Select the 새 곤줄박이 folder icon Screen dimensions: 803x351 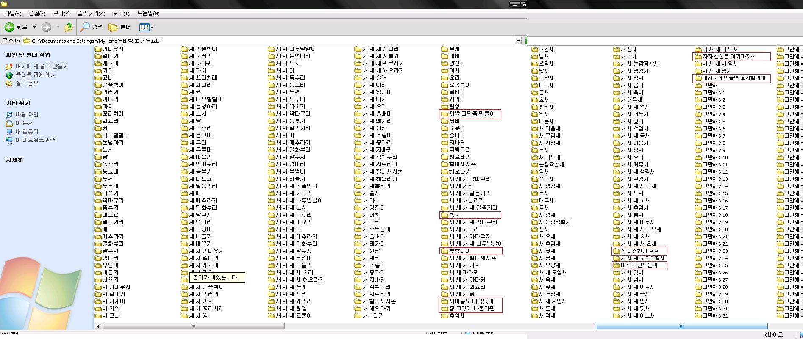pyautogui.click(x=185, y=49)
